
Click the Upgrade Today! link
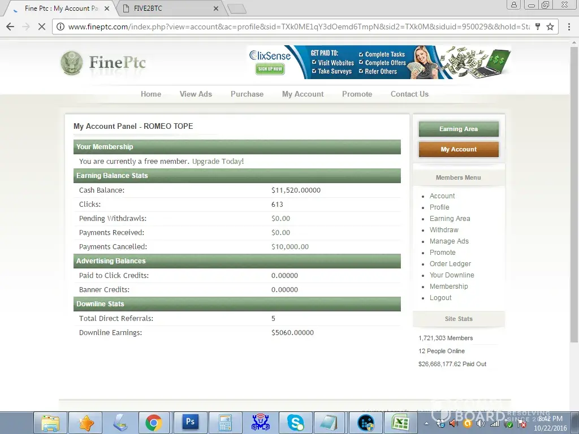tap(218, 161)
